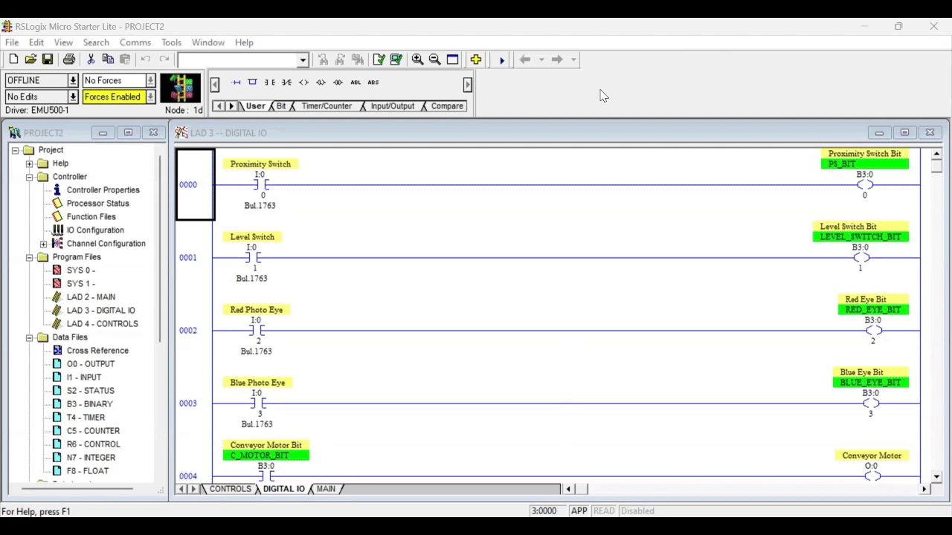This screenshot has height=535, width=952.
Task: Switch to Bit instruction tab
Action: (x=281, y=106)
